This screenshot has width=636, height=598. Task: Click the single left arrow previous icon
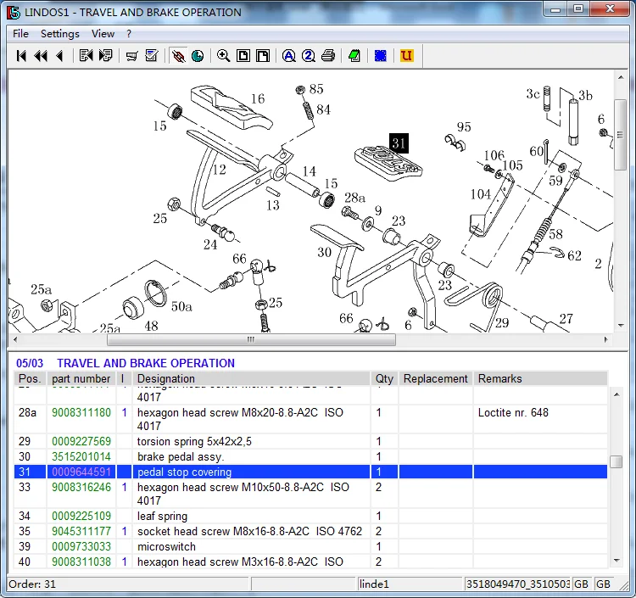point(59,56)
